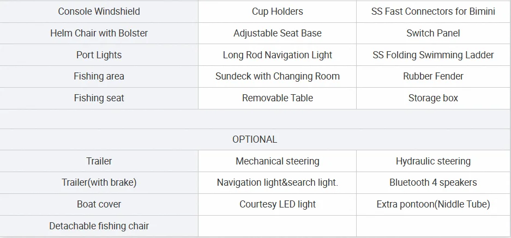The width and height of the screenshot is (511, 238).
Task: Select Helm Chair with Bolster text
Action: click(x=99, y=33)
